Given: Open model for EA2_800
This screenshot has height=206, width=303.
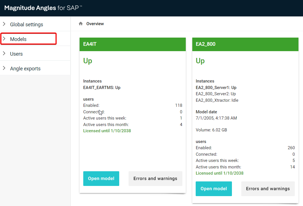Looking at the screenshot, I should [x=214, y=189].
